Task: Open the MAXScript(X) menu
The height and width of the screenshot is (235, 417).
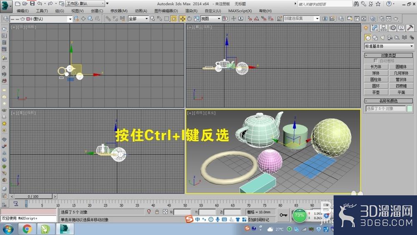Action: tap(240, 11)
